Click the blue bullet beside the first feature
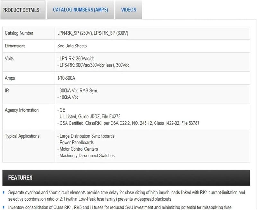Screen dimensions: 257x210 [4, 193]
